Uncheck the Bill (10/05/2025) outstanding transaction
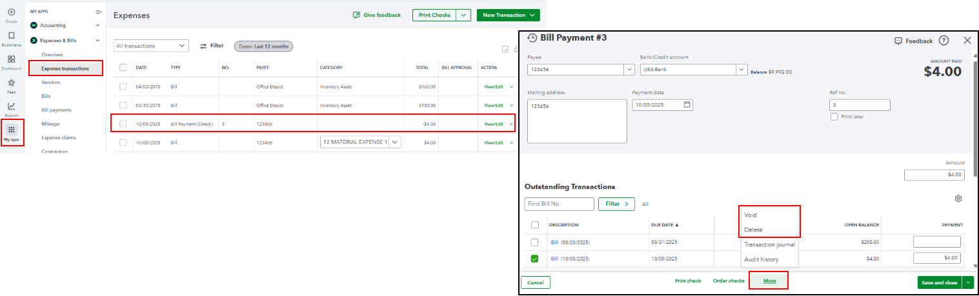Screen dimensions: 979x296 pyautogui.click(x=534, y=259)
